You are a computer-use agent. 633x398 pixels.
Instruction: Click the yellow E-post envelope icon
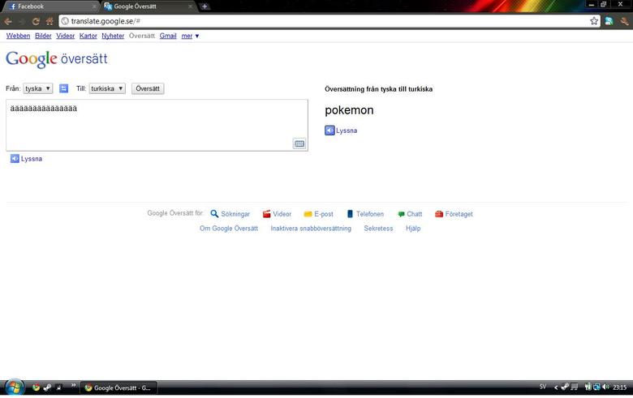click(x=308, y=214)
